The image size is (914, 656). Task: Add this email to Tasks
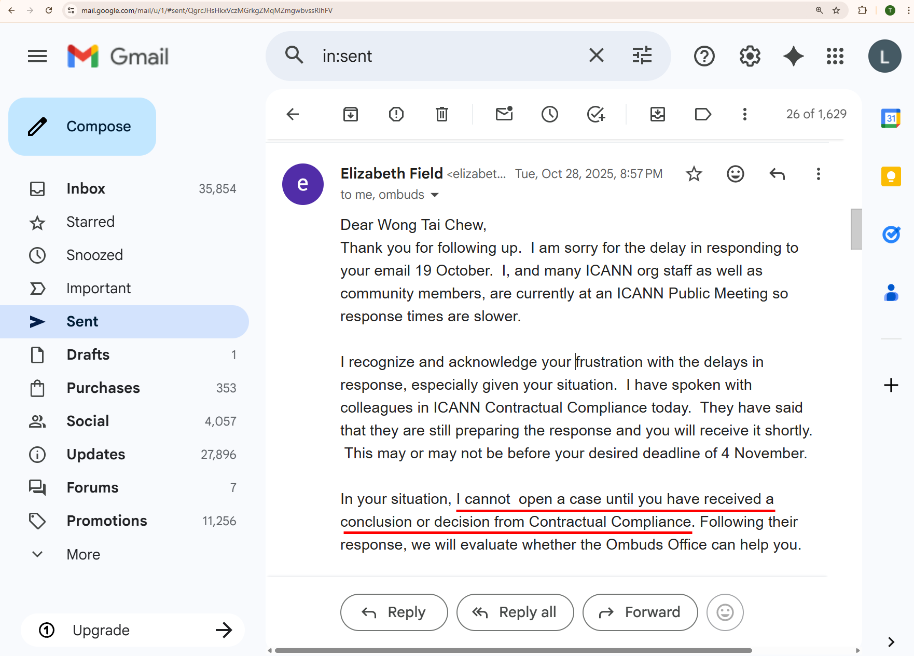tap(596, 114)
